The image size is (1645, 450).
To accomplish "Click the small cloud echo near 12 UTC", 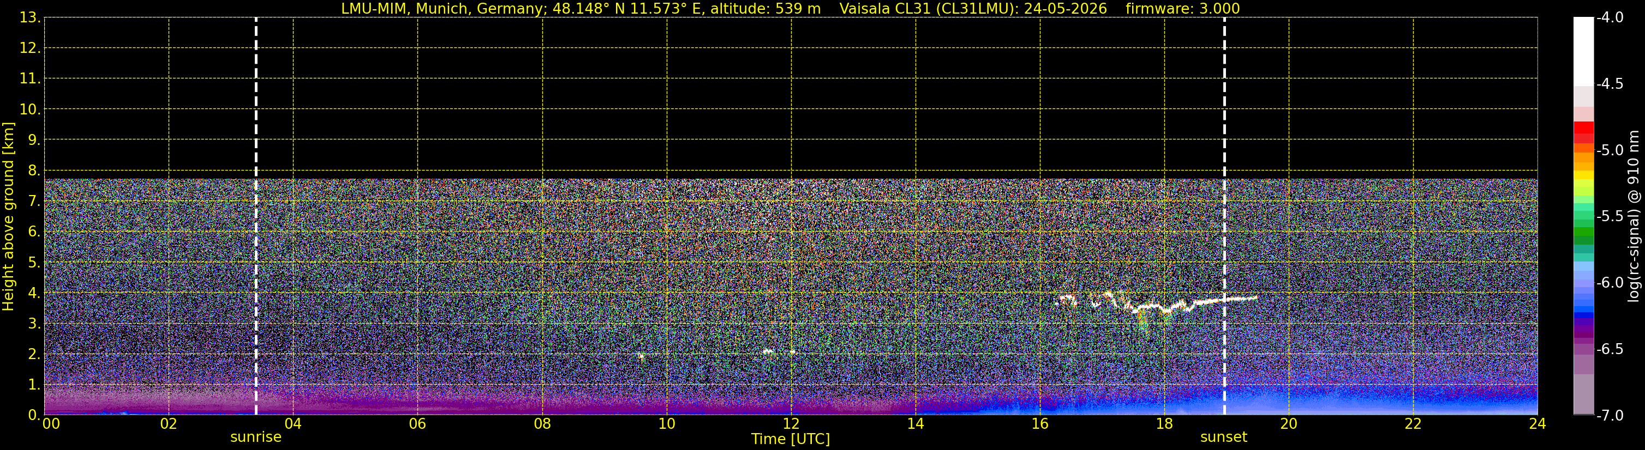I will pos(768,351).
